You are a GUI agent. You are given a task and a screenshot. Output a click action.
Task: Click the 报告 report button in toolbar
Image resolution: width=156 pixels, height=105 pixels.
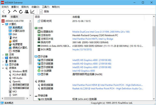click(x=44, y=12)
